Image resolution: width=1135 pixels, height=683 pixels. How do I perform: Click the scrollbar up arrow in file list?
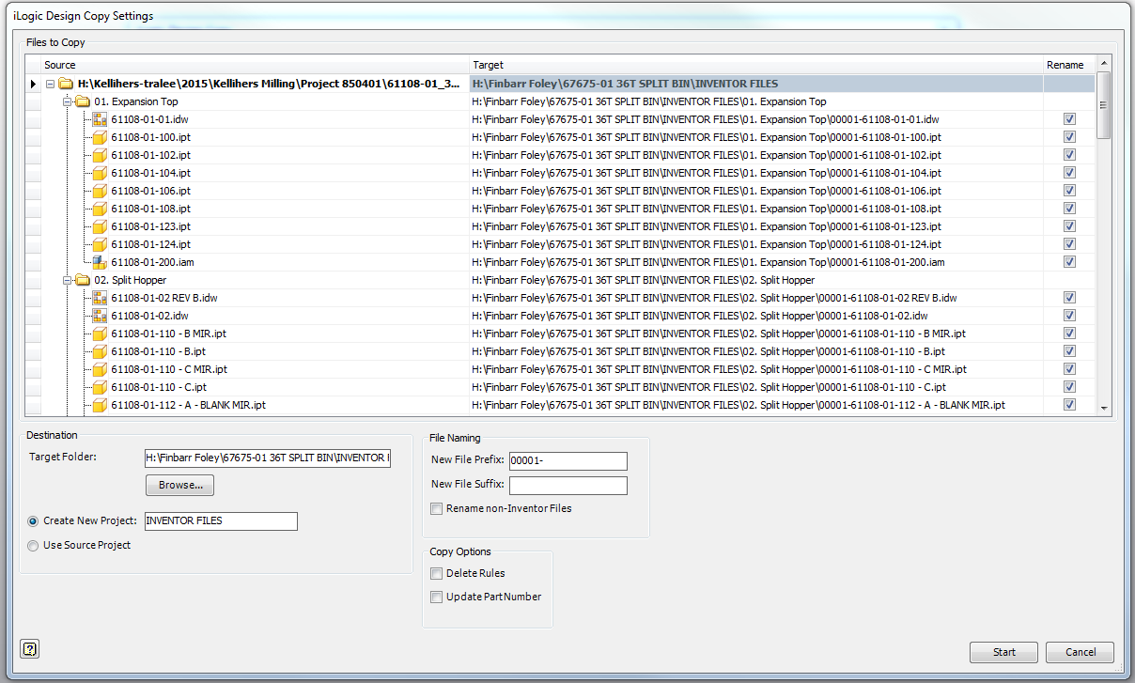pyautogui.click(x=1104, y=64)
